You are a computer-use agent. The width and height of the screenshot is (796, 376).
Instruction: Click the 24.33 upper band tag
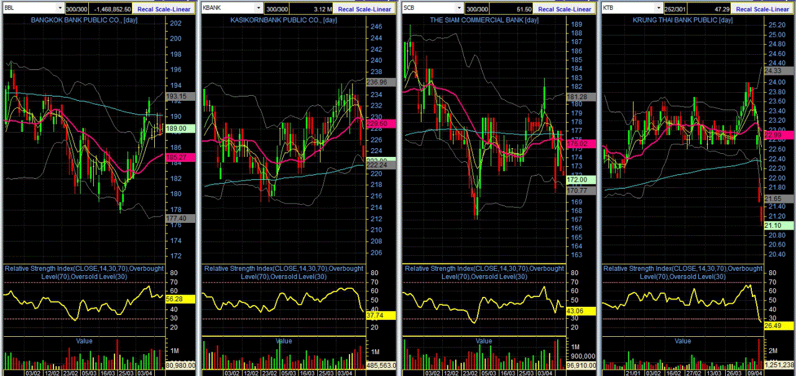(x=777, y=70)
